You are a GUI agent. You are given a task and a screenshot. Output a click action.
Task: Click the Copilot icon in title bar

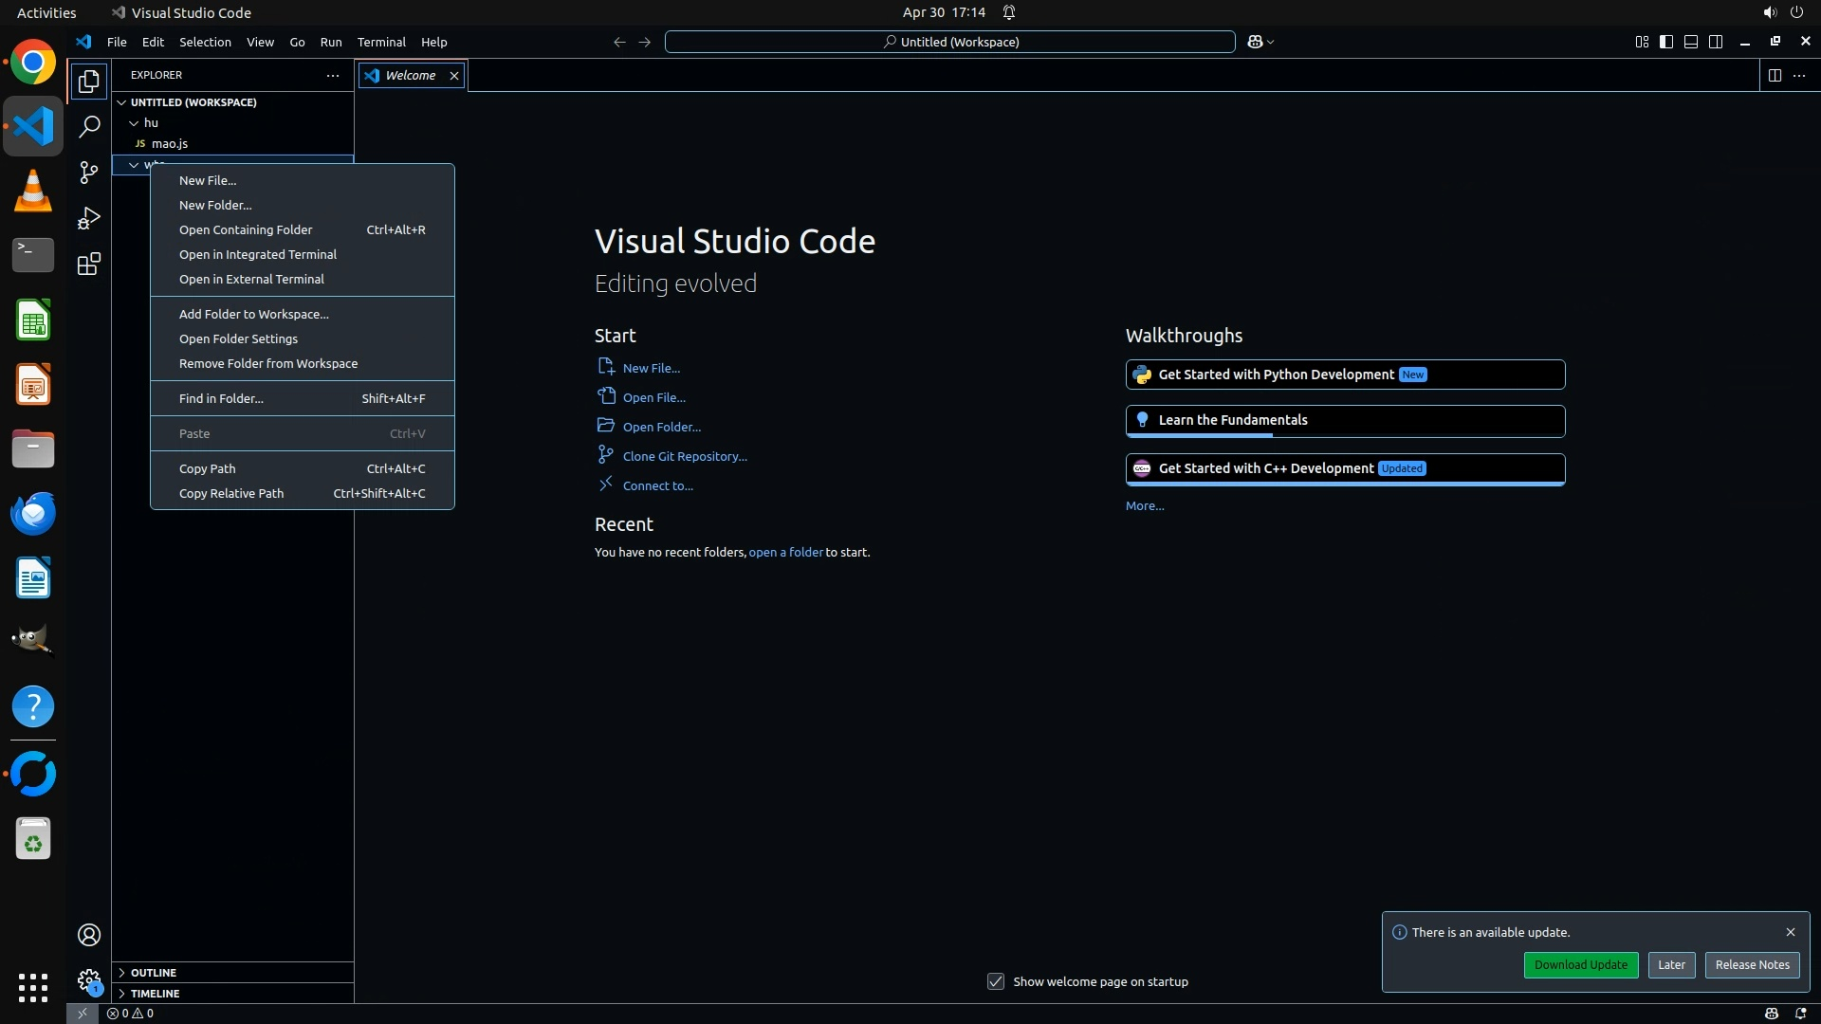point(1255,42)
